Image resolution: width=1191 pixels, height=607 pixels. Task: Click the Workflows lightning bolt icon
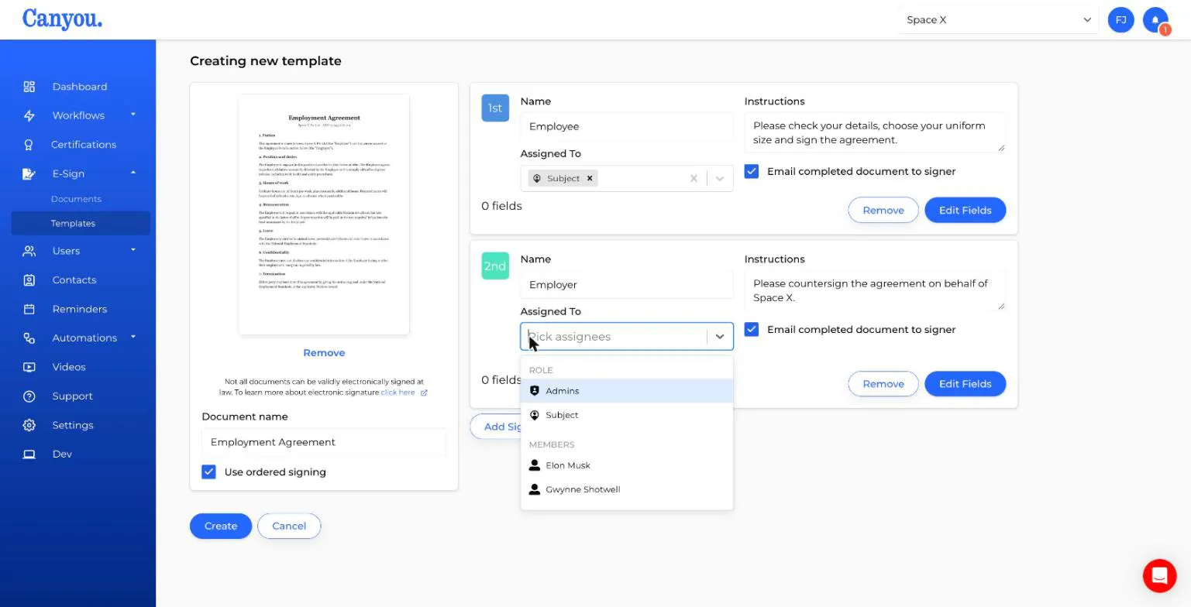(29, 115)
